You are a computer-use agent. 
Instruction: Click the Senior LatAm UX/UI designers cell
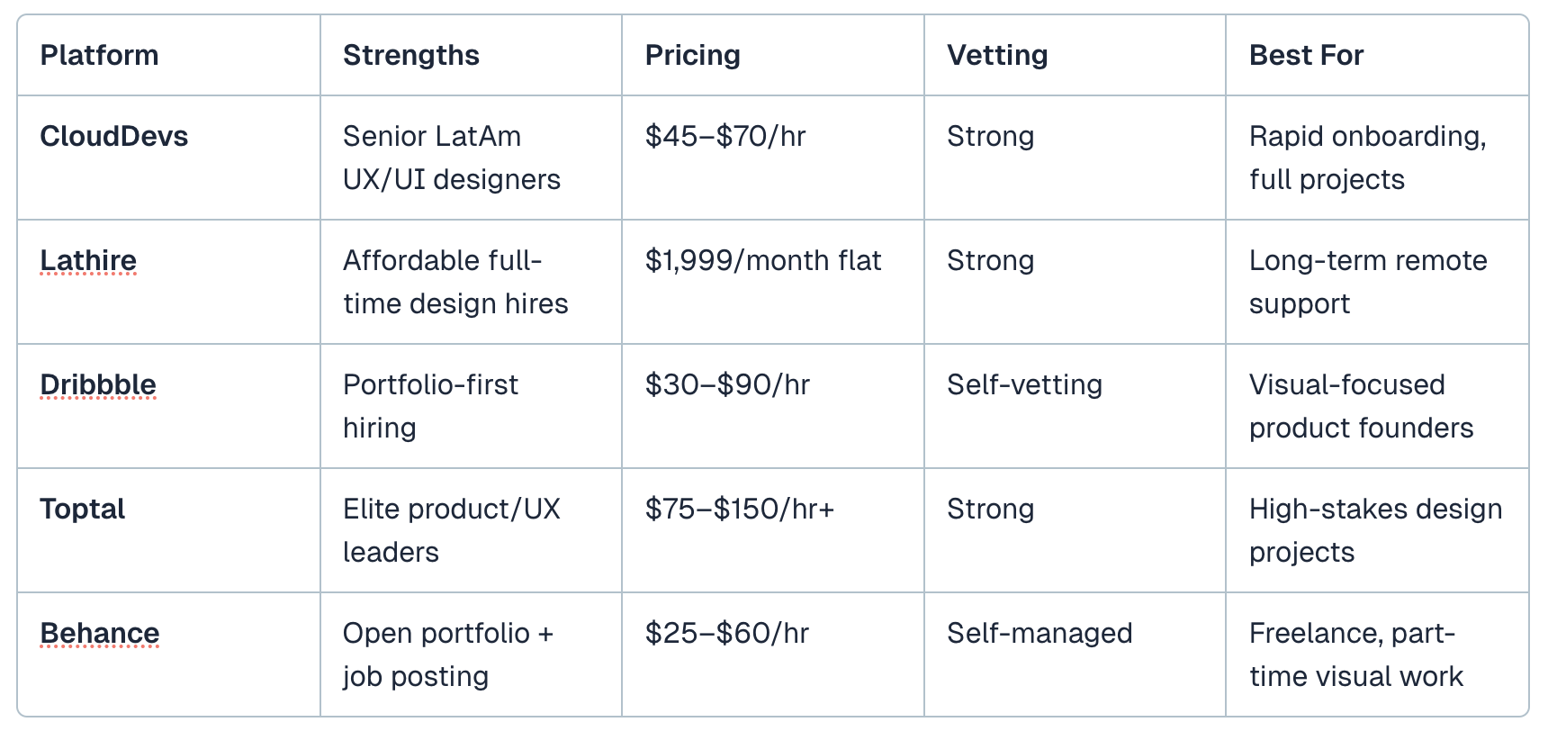(451, 158)
